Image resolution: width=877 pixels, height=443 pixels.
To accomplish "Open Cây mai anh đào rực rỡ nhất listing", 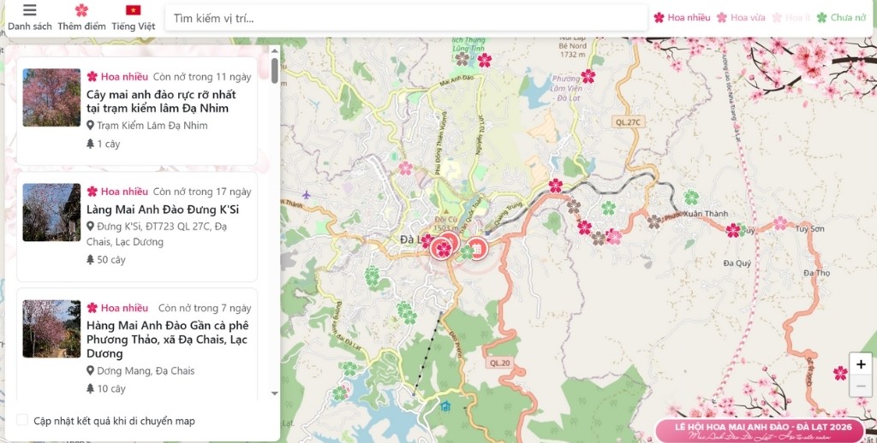I will [x=161, y=101].
